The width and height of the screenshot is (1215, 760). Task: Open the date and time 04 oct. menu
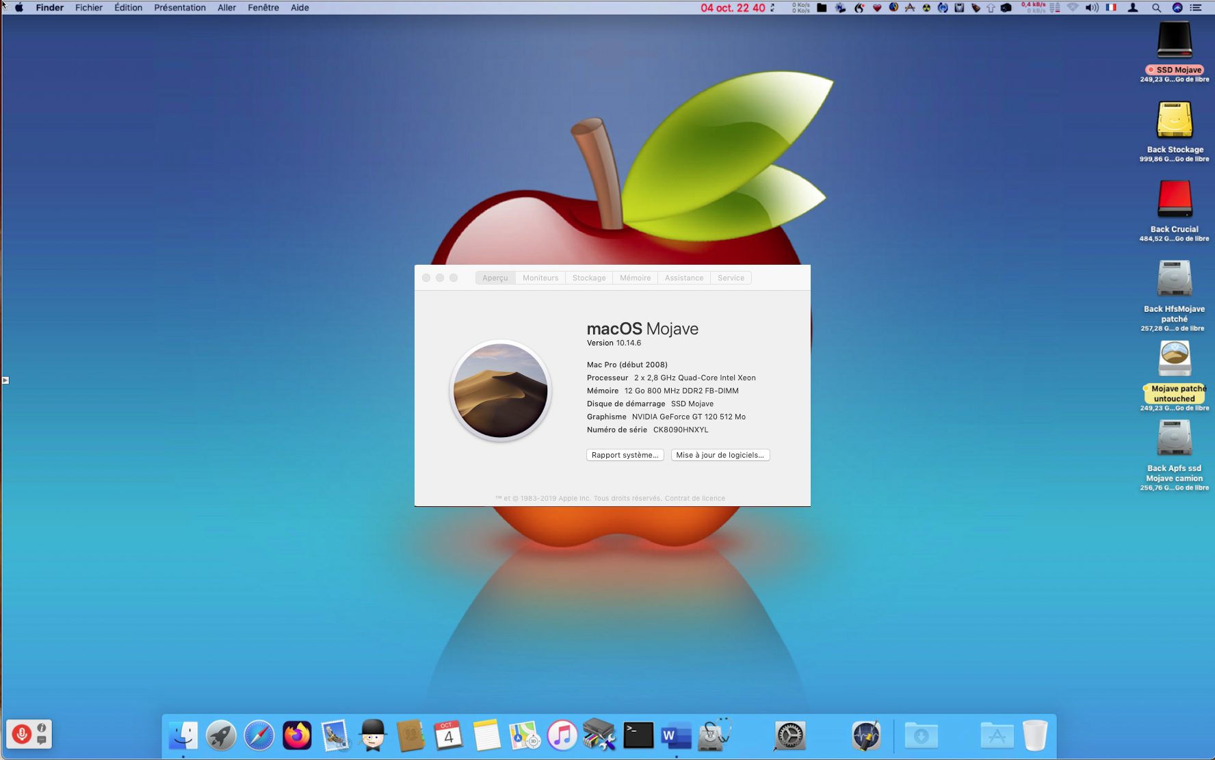pyautogui.click(x=733, y=8)
